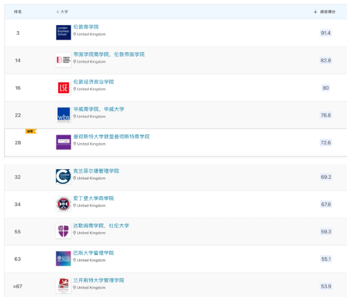The height and width of the screenshot is (297, 347).
Task: Click the score 59.3
Action: (326, 232)
